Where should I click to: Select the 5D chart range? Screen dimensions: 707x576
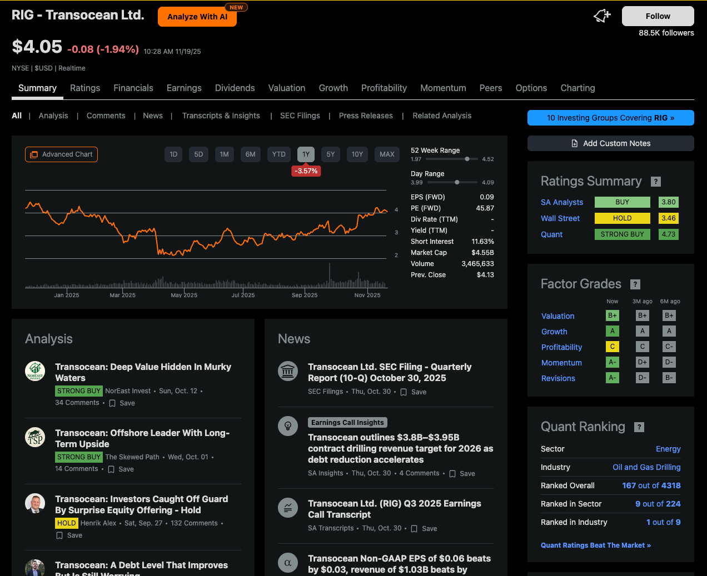click(198, 154)
